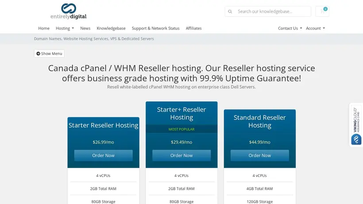The height and width of the screenshot is (204, 363).
Task: Click the $44.99/mo price
Action: pyautogui.click(x=260, y=142)
